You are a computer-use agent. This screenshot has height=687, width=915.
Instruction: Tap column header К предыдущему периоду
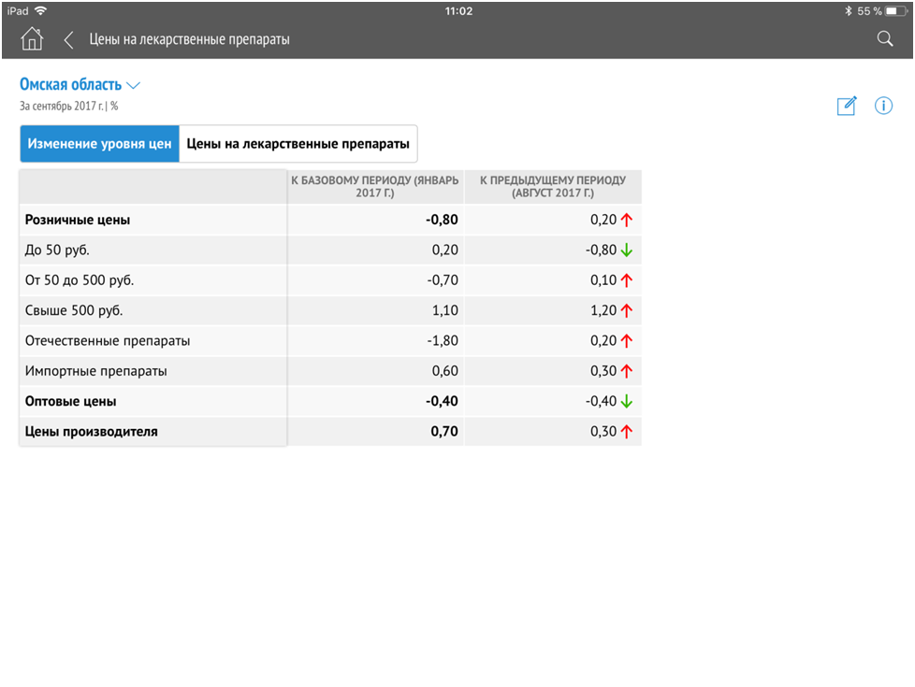[x=552, y=185]
